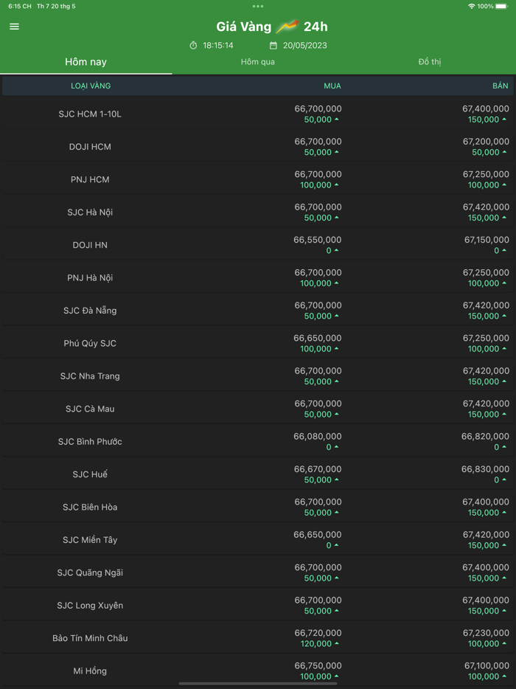The image size is (516, 689).
Task: Tap the stopwatch time icon
Action: pyautogui.click(x=193, y=45)
